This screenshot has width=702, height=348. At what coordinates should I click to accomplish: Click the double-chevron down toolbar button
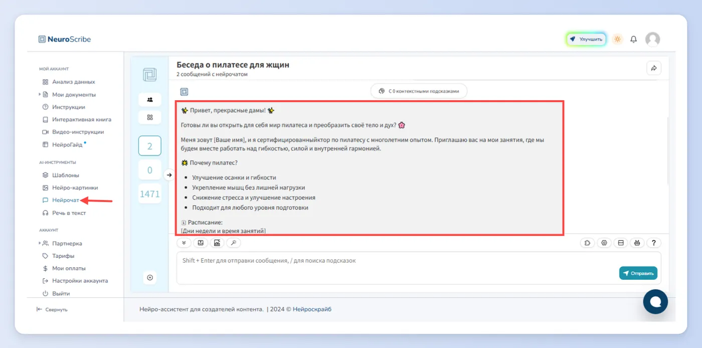pyautogui.click(x=184, y=243)
